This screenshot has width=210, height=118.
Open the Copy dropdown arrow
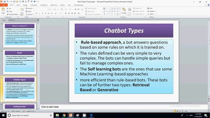point(13,11)
